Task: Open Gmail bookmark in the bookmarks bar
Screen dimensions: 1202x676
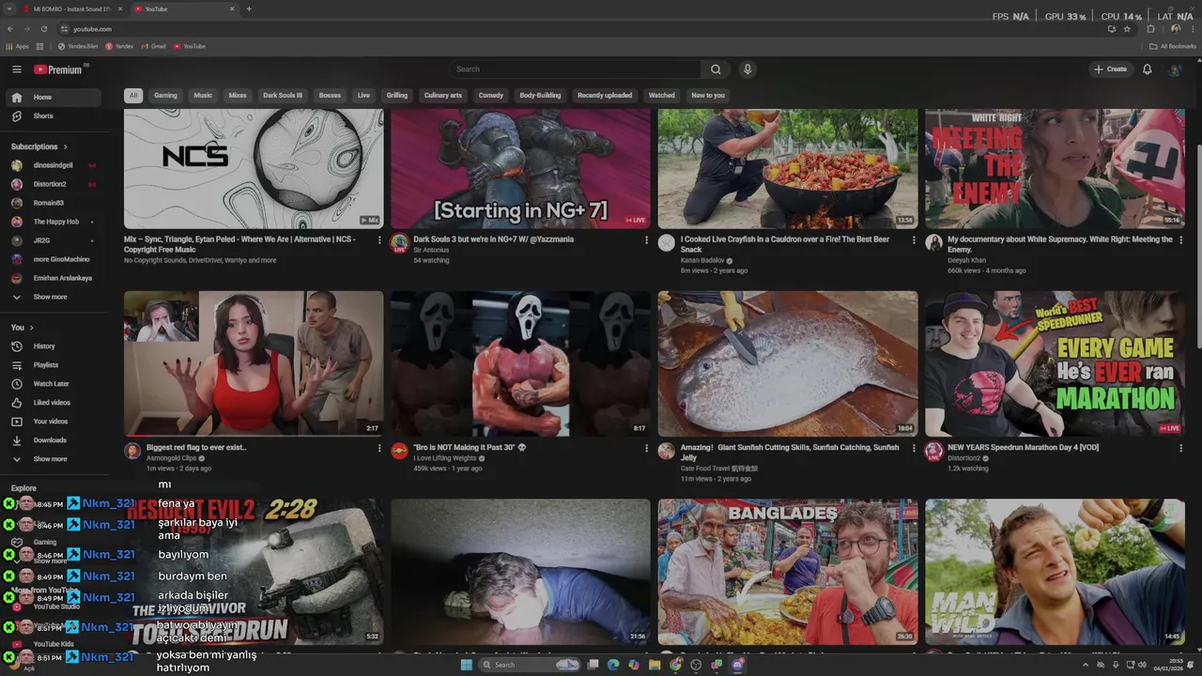Action: 153,46
